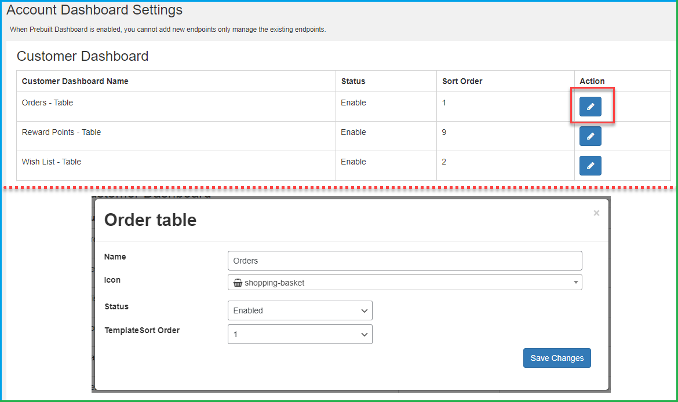
Task: Open the Icon dropdown arrow
Action: point(575,283)
